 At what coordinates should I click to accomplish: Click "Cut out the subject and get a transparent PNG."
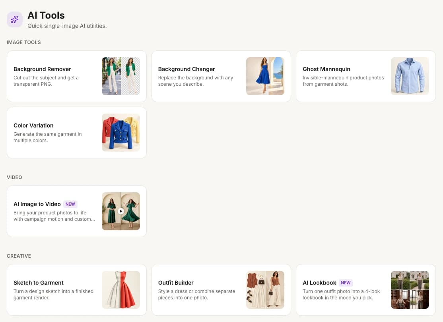[x=46, y=81]
